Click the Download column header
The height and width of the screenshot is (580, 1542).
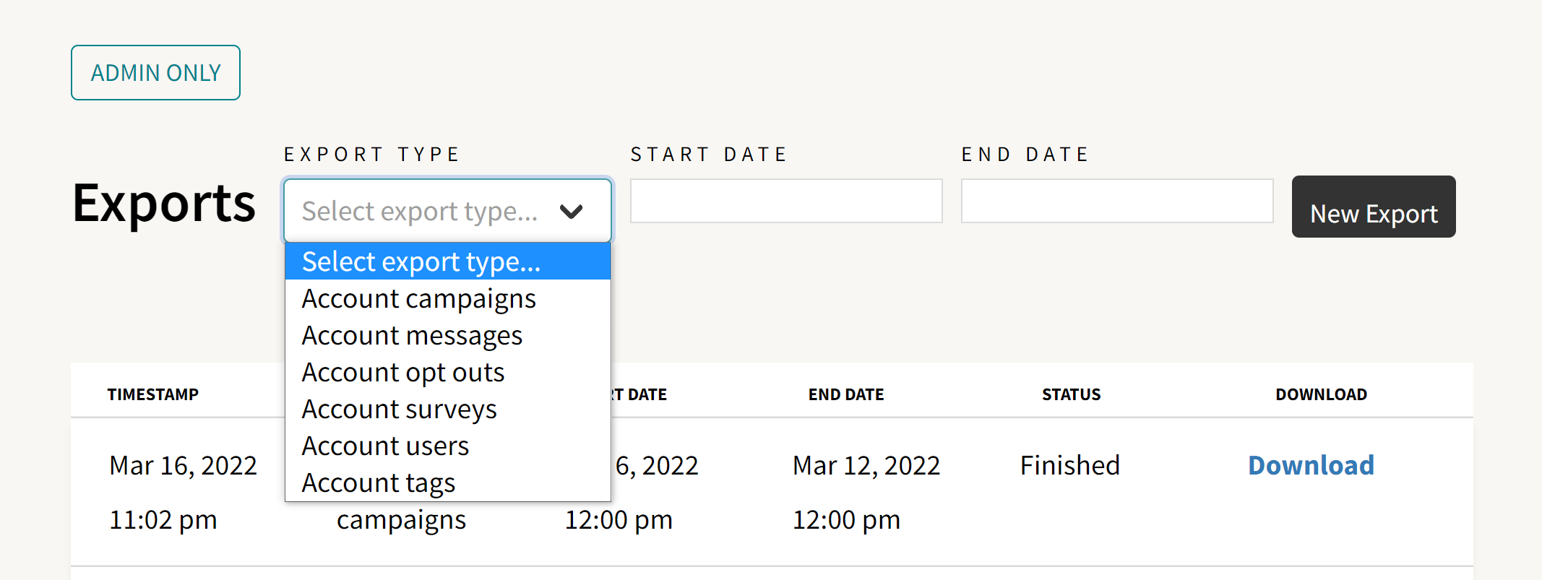(1321, 394)
